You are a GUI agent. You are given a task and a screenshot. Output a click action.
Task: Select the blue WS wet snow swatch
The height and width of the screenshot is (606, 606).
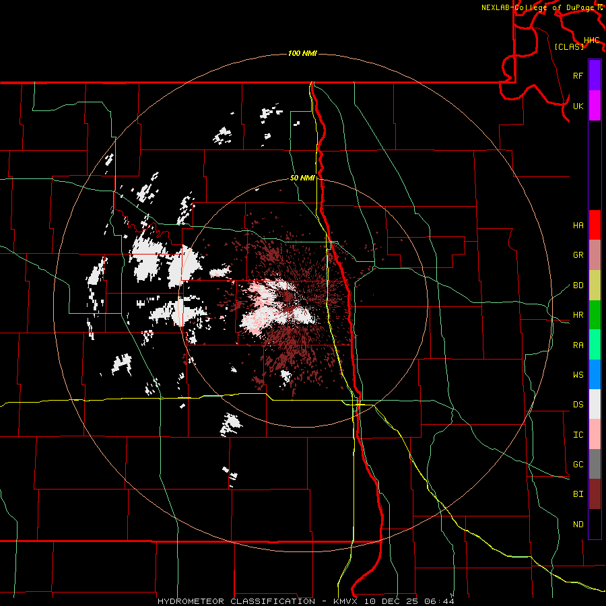(x=595, y=374)
